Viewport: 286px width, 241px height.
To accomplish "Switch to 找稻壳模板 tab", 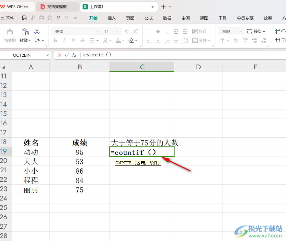I will (57, 7).
